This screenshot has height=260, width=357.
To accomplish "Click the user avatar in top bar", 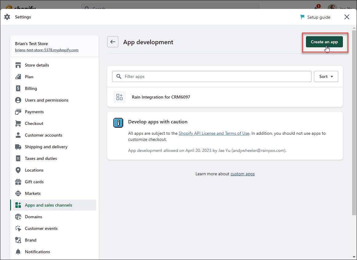I will pos(332,7).
